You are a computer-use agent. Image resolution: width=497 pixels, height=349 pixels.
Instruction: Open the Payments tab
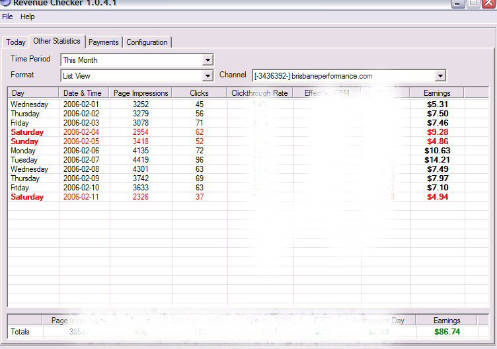[x=104, y=42]
